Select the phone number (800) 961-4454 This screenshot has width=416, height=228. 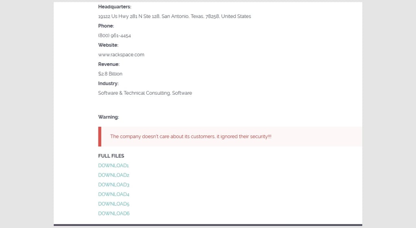114,36
